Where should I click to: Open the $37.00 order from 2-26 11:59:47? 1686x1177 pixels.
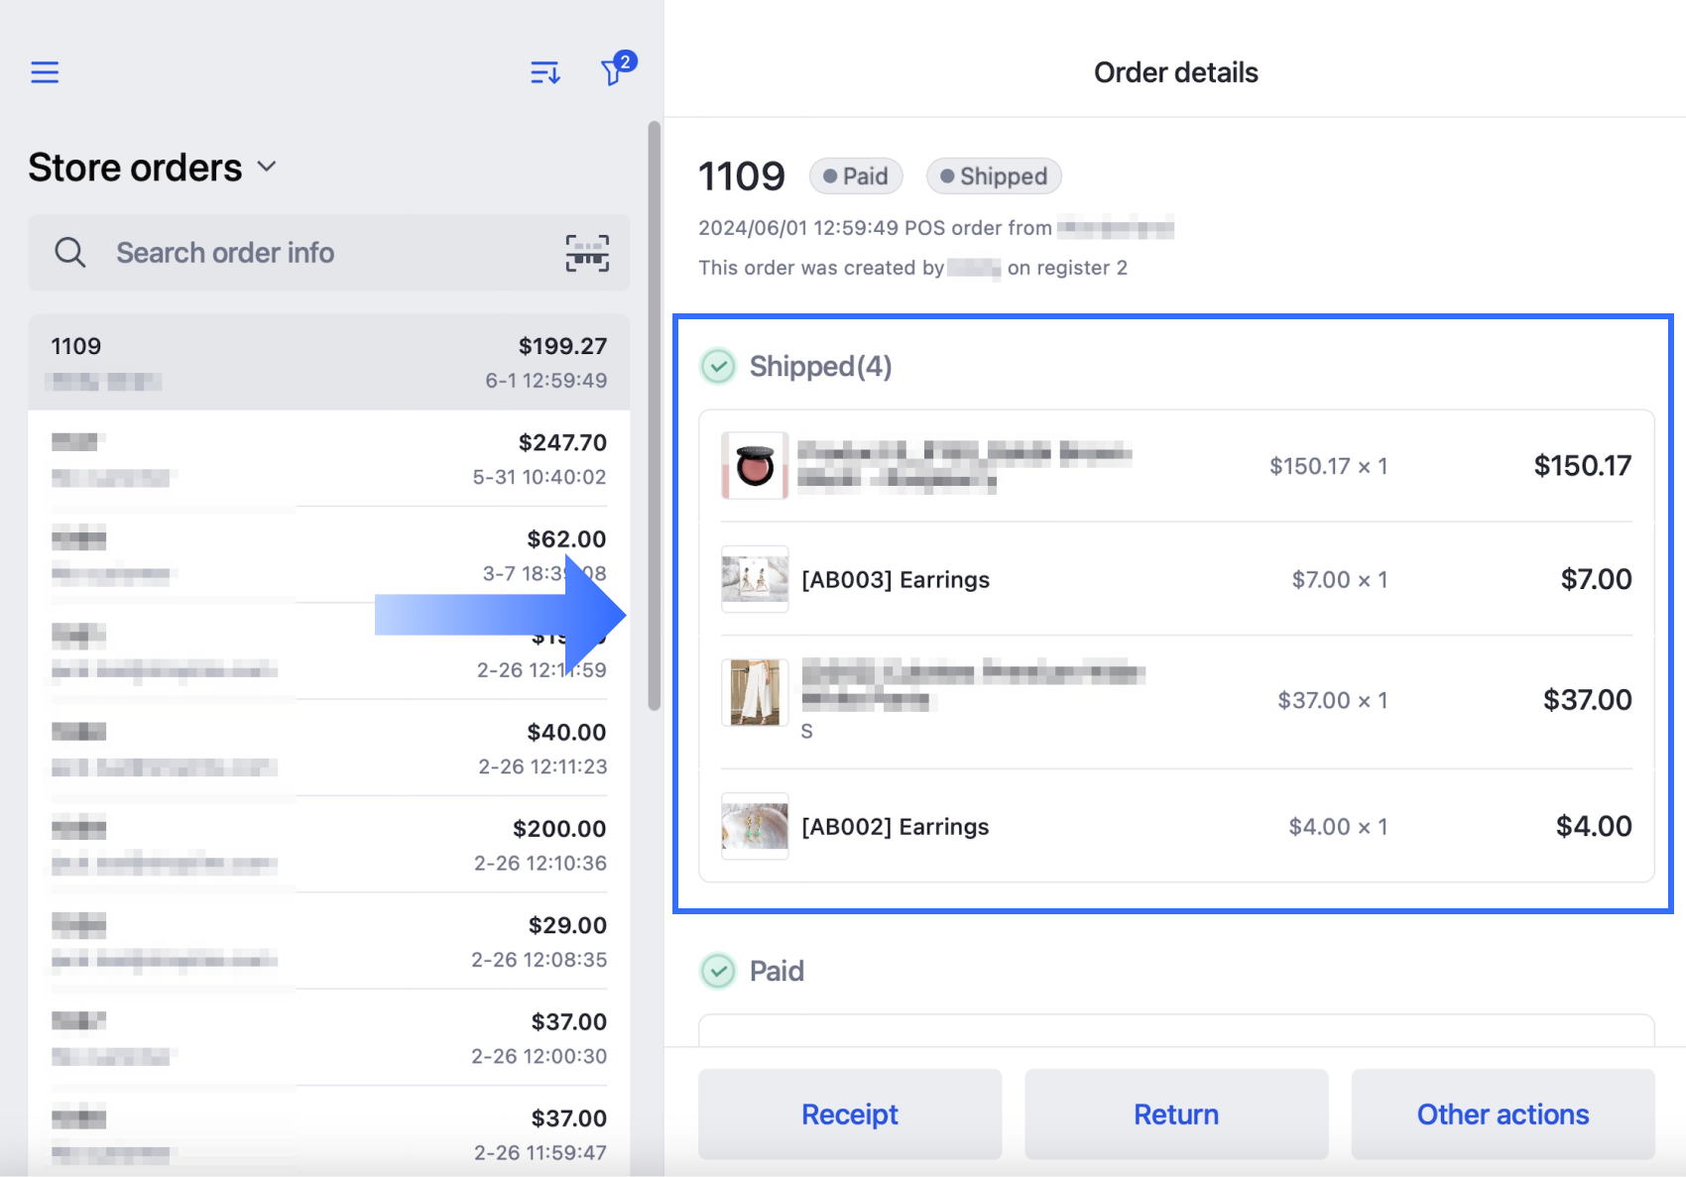(328, 1132)
